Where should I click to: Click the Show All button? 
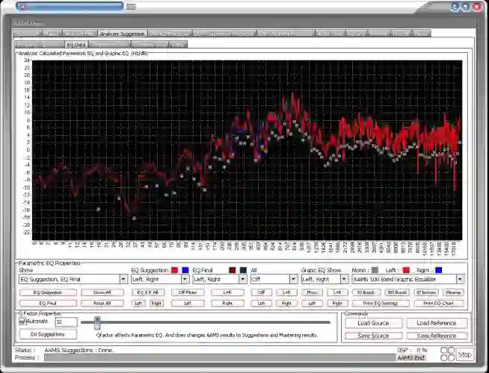coord(102,292)
